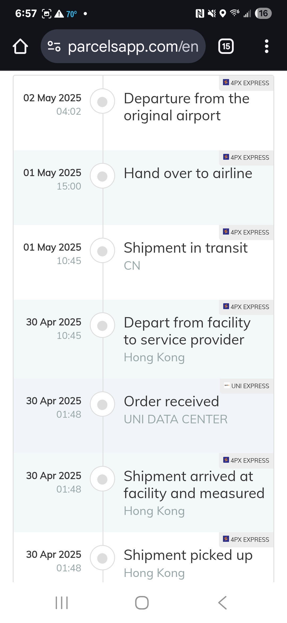The image size is (287, 623).
Task: Tap the Android recent apps button
Action: click(62, 603)
